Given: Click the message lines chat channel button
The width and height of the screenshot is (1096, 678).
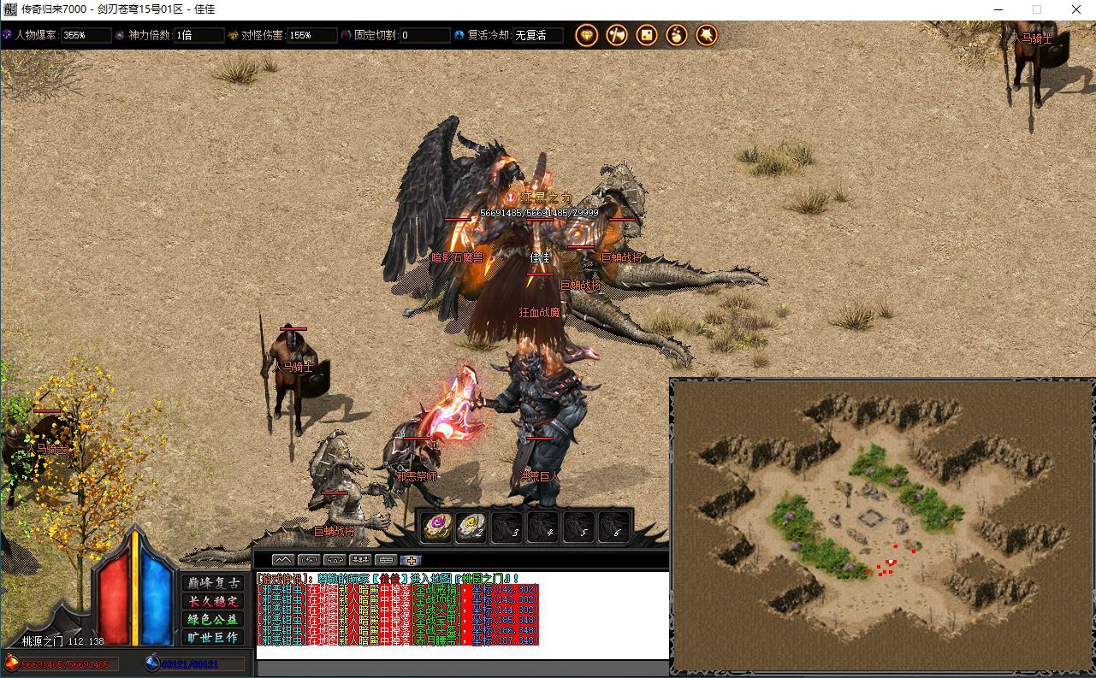Looking at the screenshot, I should tap(385, 560).
